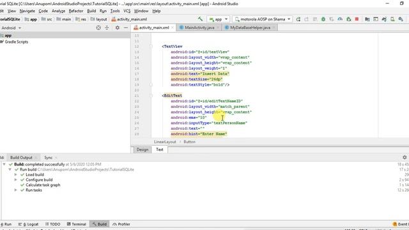Hide the project panel with minus icon
The width and height of the screenshot is (409, 230).
click(126, 27)
